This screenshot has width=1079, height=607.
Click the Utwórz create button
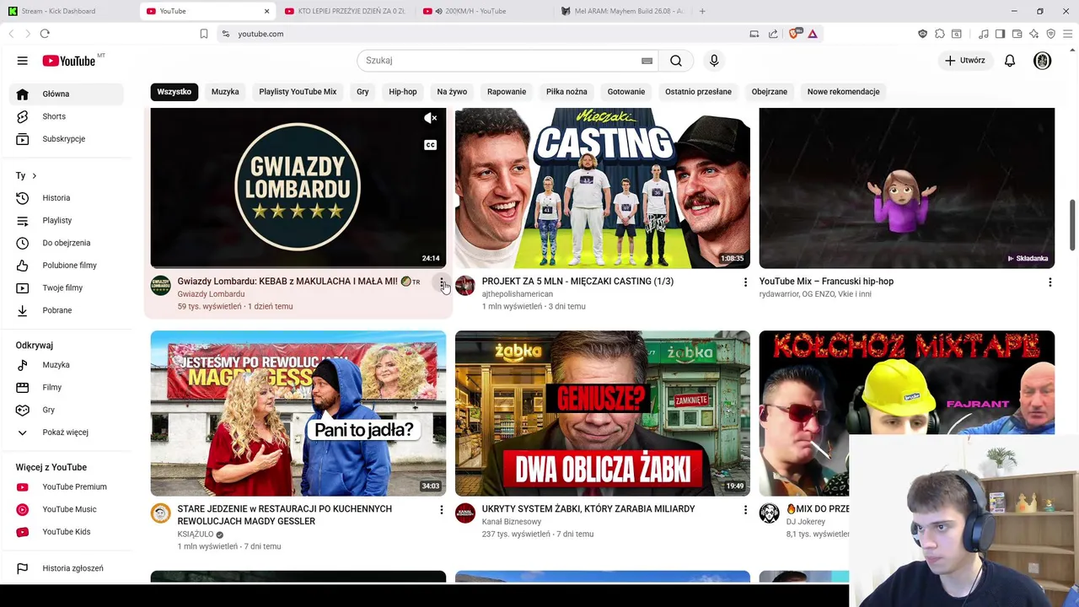964,61
